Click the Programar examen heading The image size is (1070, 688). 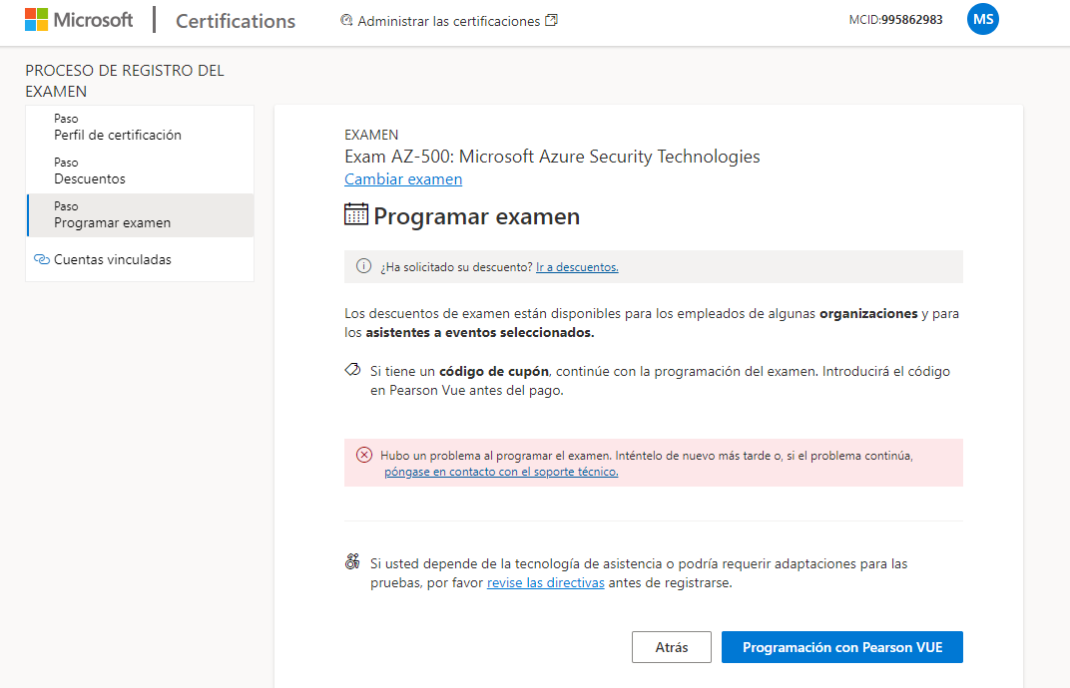pos(476,216)
